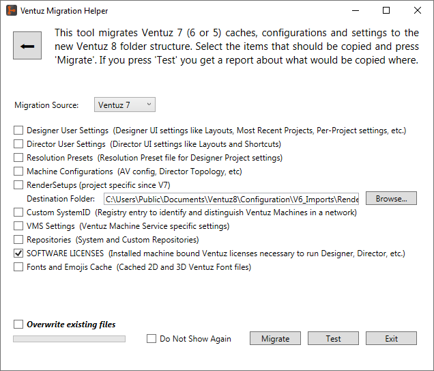The image size is (434, 371).
Task: Click the back arrow button
Action: 28,46
